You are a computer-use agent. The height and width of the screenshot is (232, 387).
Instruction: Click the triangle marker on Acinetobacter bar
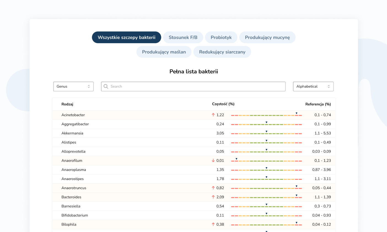pyautogui.click(x=297, y=113)
